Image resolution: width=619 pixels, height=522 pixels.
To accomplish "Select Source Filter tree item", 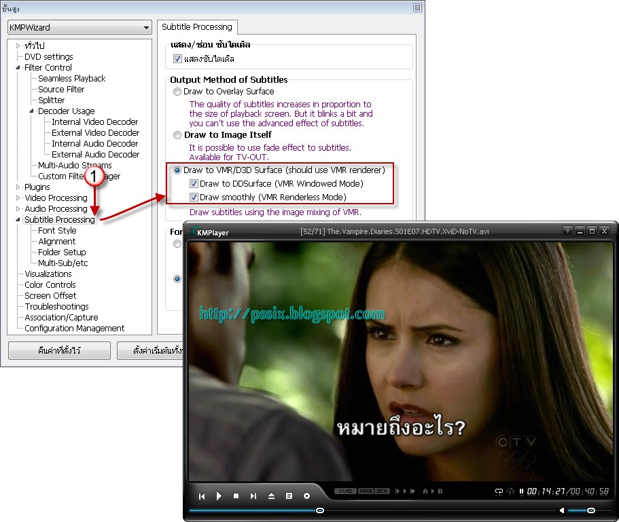I will click(61, 90).
